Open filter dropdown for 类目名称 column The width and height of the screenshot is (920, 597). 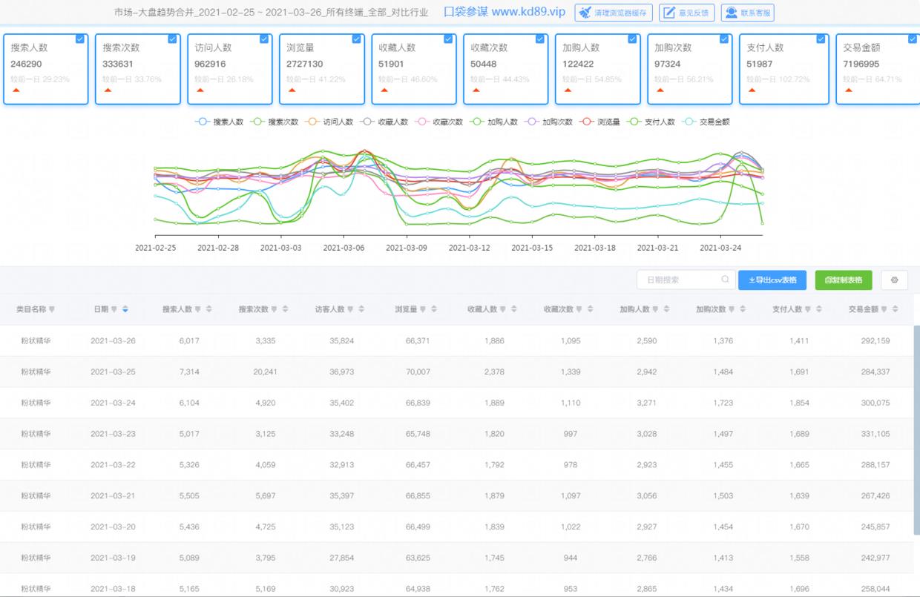click(52, 309)
